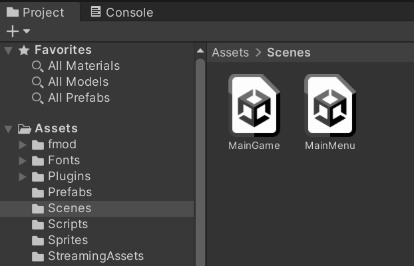Collapse the Assets tree
This screenshot has width=414, height=266.
pyautogui.click(x=8, y=128)
